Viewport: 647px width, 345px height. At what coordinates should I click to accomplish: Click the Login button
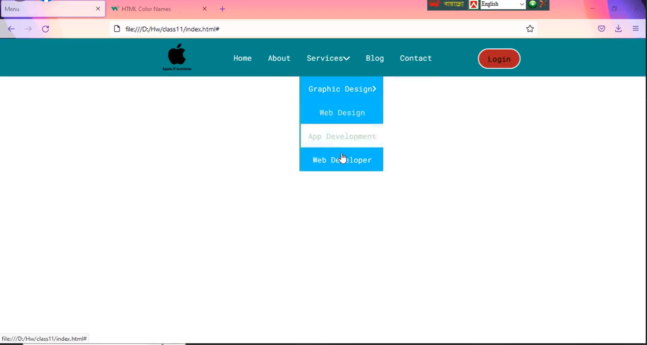tap(499, 58)
